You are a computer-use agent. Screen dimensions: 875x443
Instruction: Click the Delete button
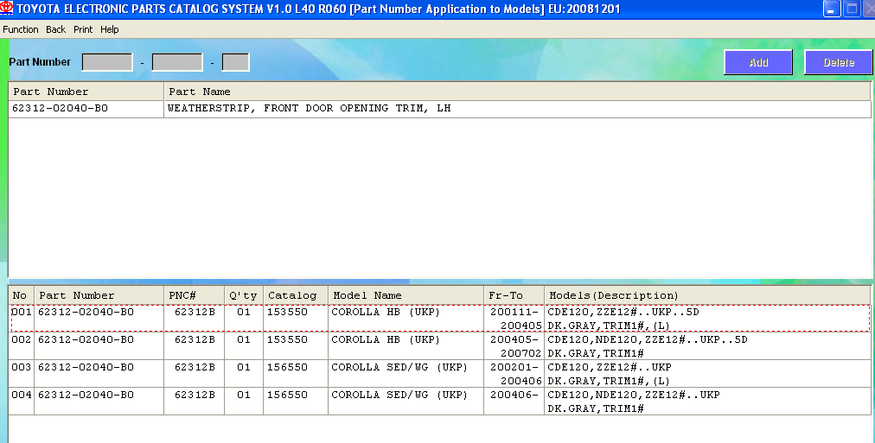pyautogui.click(x=838, y=62)
